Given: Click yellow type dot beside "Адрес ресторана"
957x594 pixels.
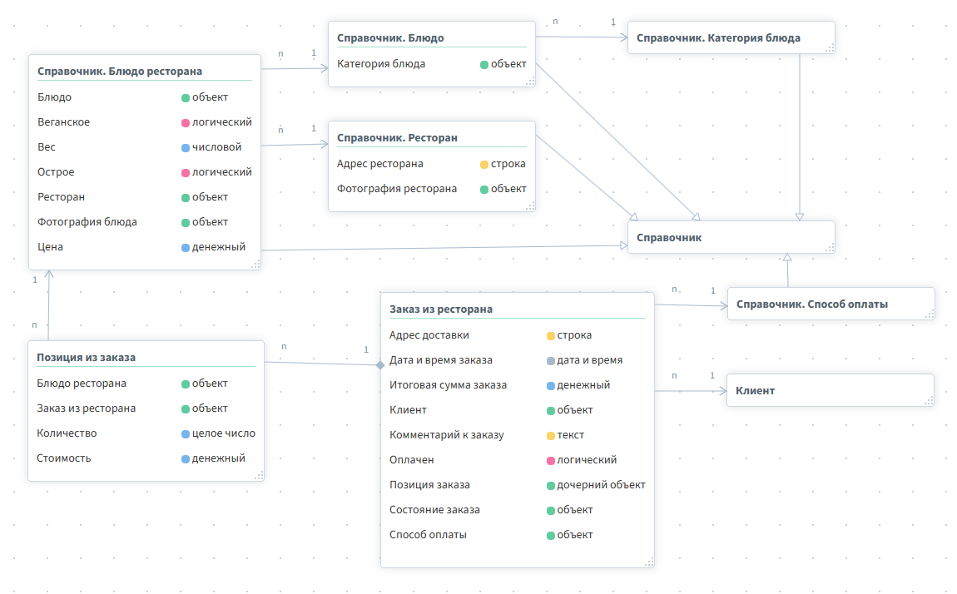Looking at the screenshot, I should click(x=484, y=165).
